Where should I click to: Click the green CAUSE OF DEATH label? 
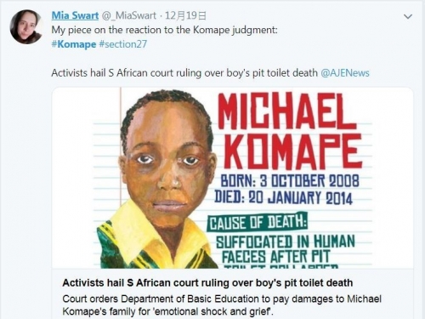[258, 222]
